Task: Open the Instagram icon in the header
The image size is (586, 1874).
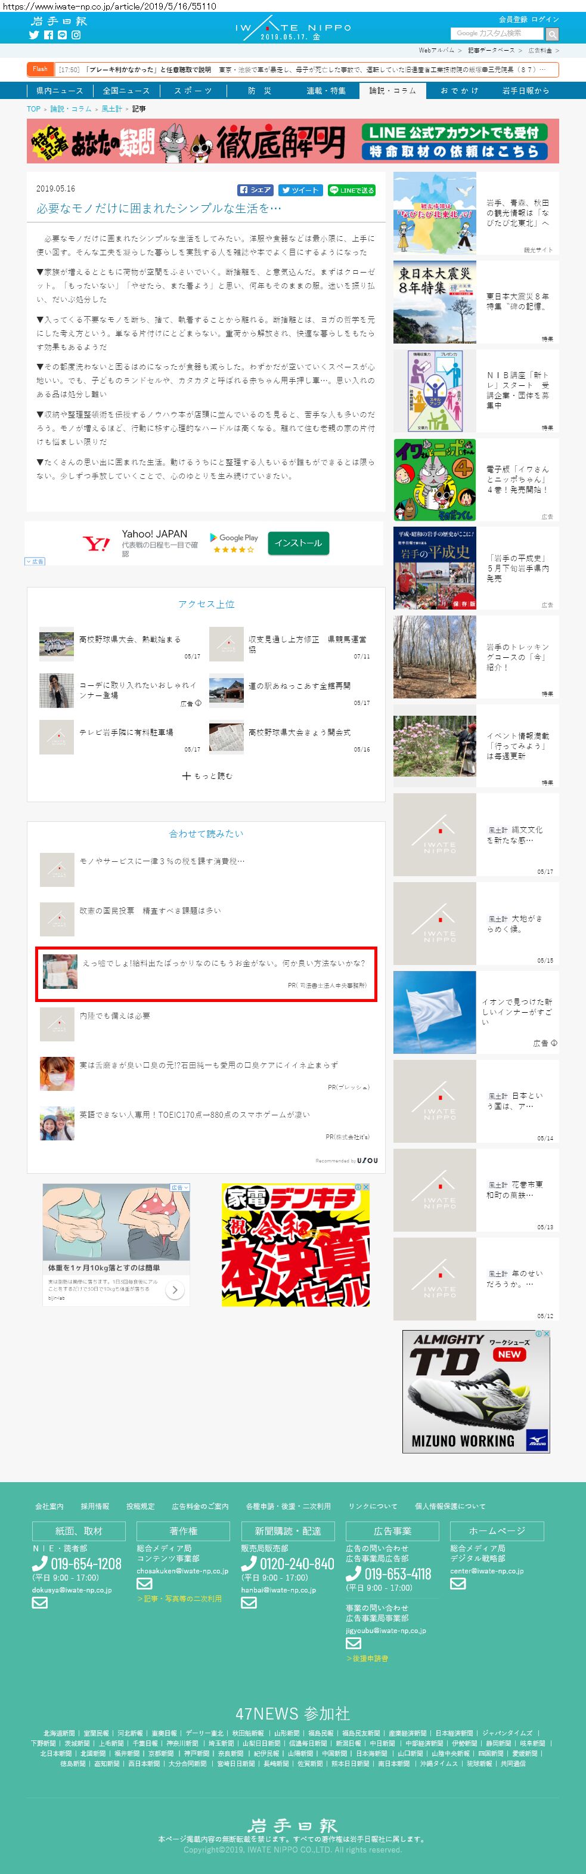Action: [x=76, y=35]
